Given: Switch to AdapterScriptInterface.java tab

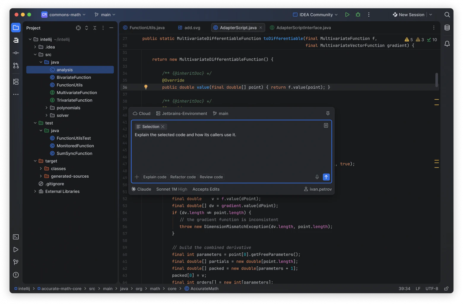Looking at the screenshot, I should coord(300,28).
